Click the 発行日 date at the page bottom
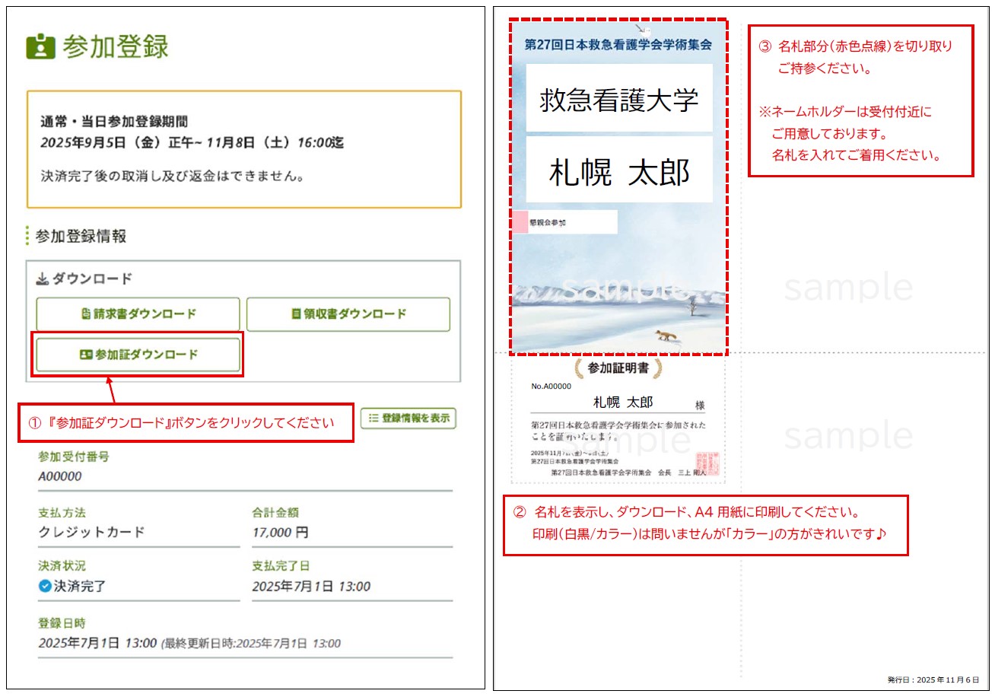This screenshot has height=697, width=995. tap(933, 679)
